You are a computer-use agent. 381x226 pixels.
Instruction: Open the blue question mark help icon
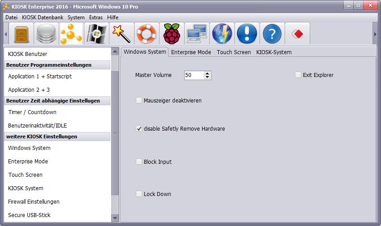point(272,34)
